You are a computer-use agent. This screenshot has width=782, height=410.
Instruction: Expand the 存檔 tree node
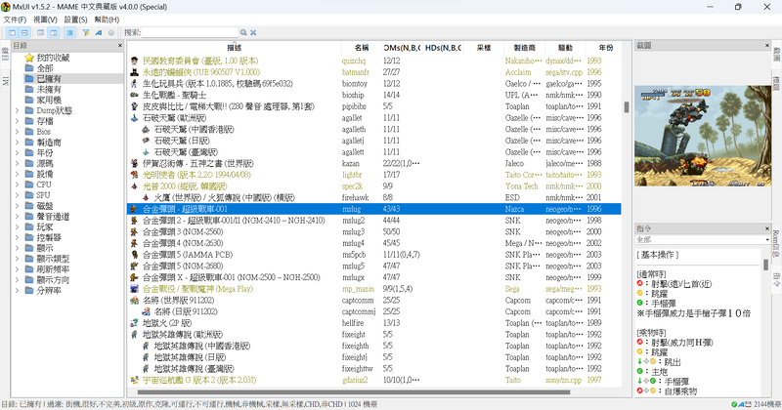18,121
